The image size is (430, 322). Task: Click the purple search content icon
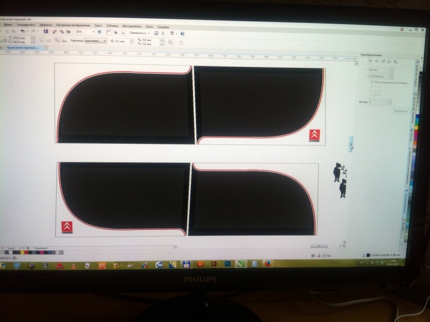(46, 31)
